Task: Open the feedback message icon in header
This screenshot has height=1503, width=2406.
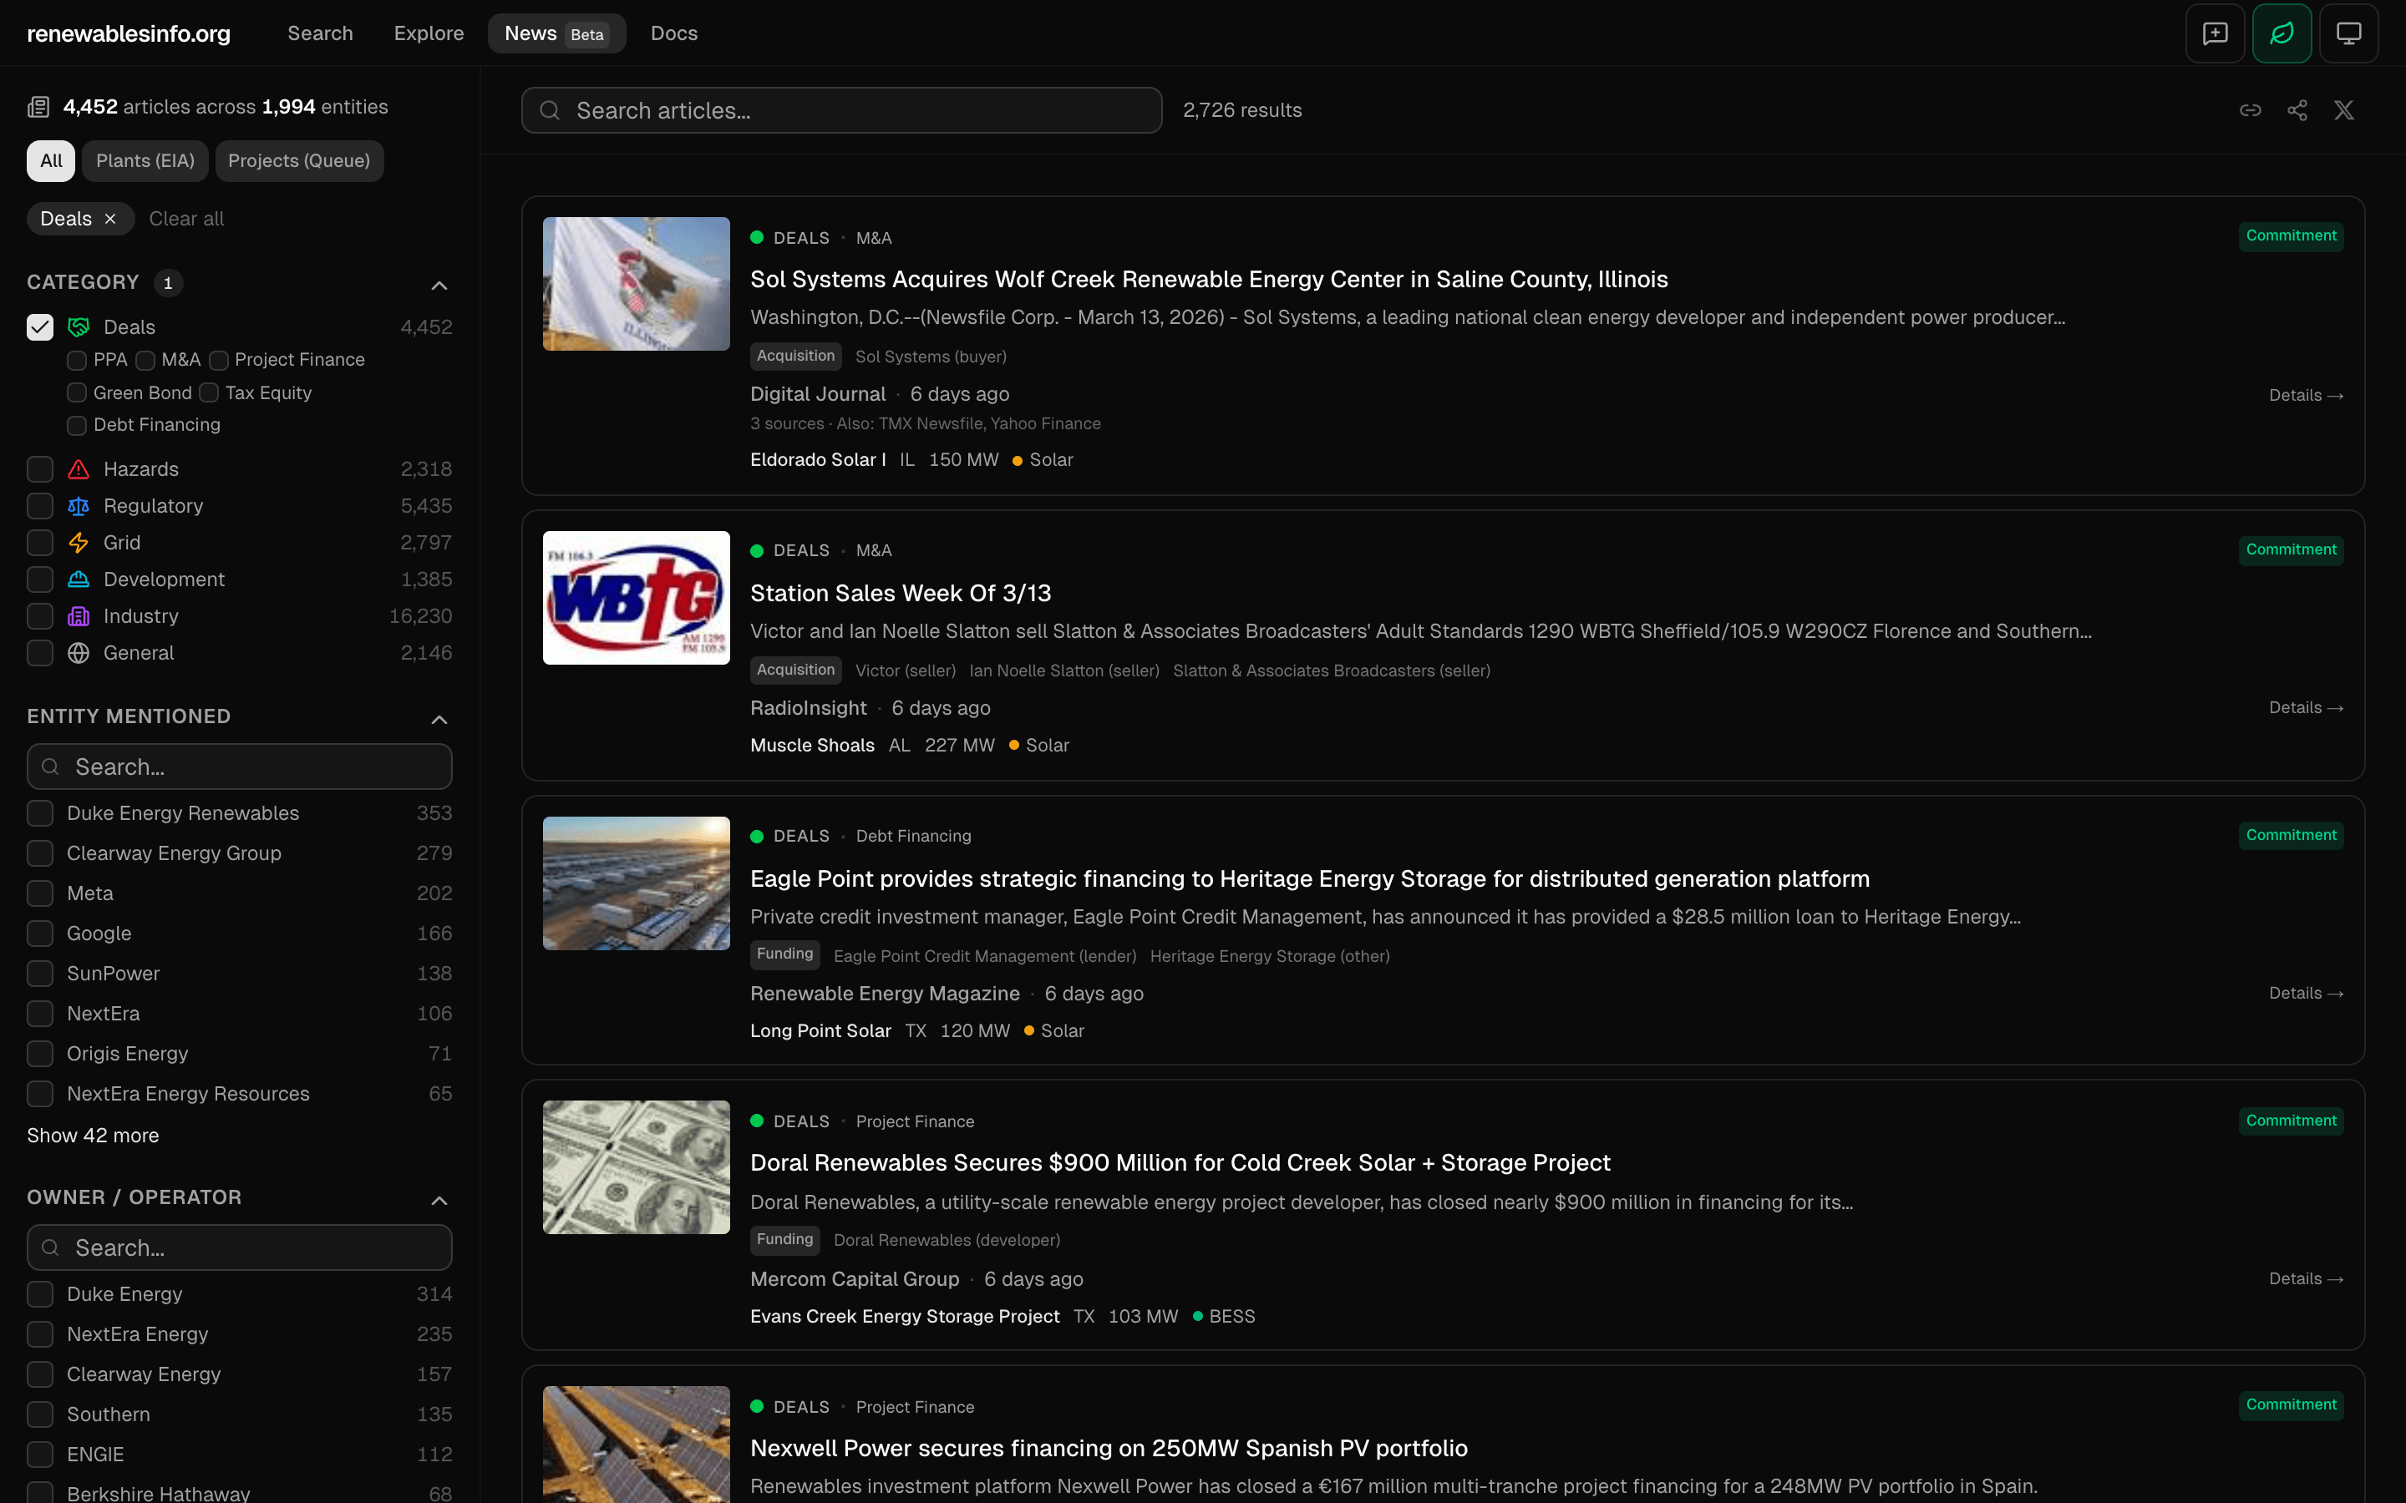Action: pyautogui.click(x=2216, y=33)
